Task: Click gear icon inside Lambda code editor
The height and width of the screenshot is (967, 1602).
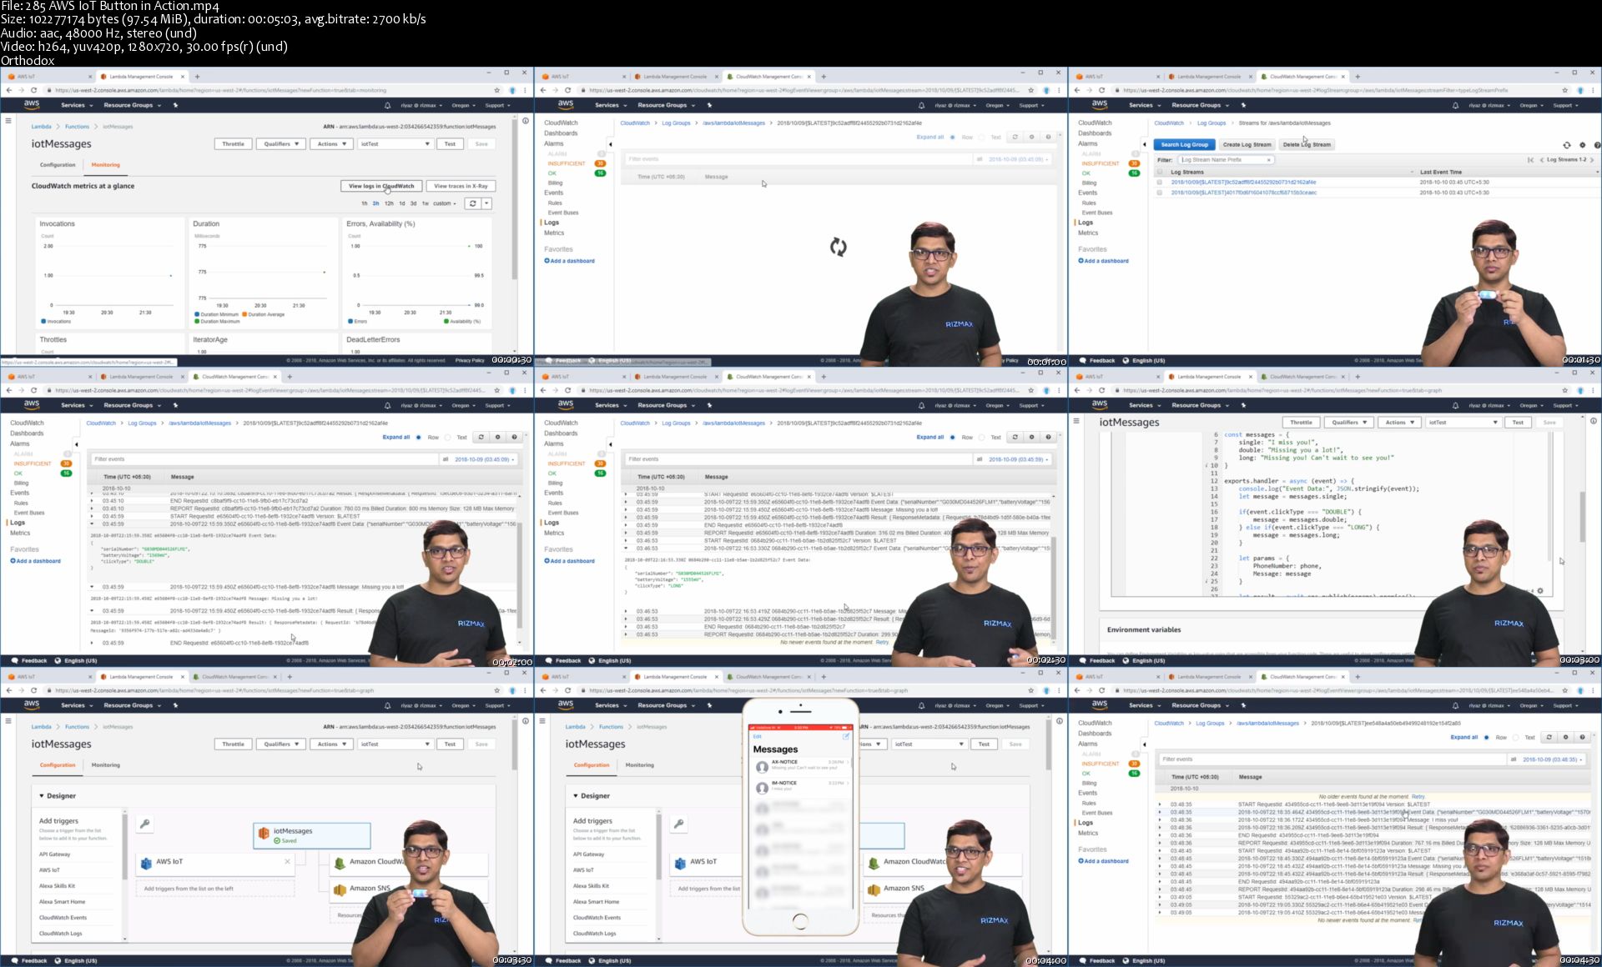Action: tap(1540, 591)
